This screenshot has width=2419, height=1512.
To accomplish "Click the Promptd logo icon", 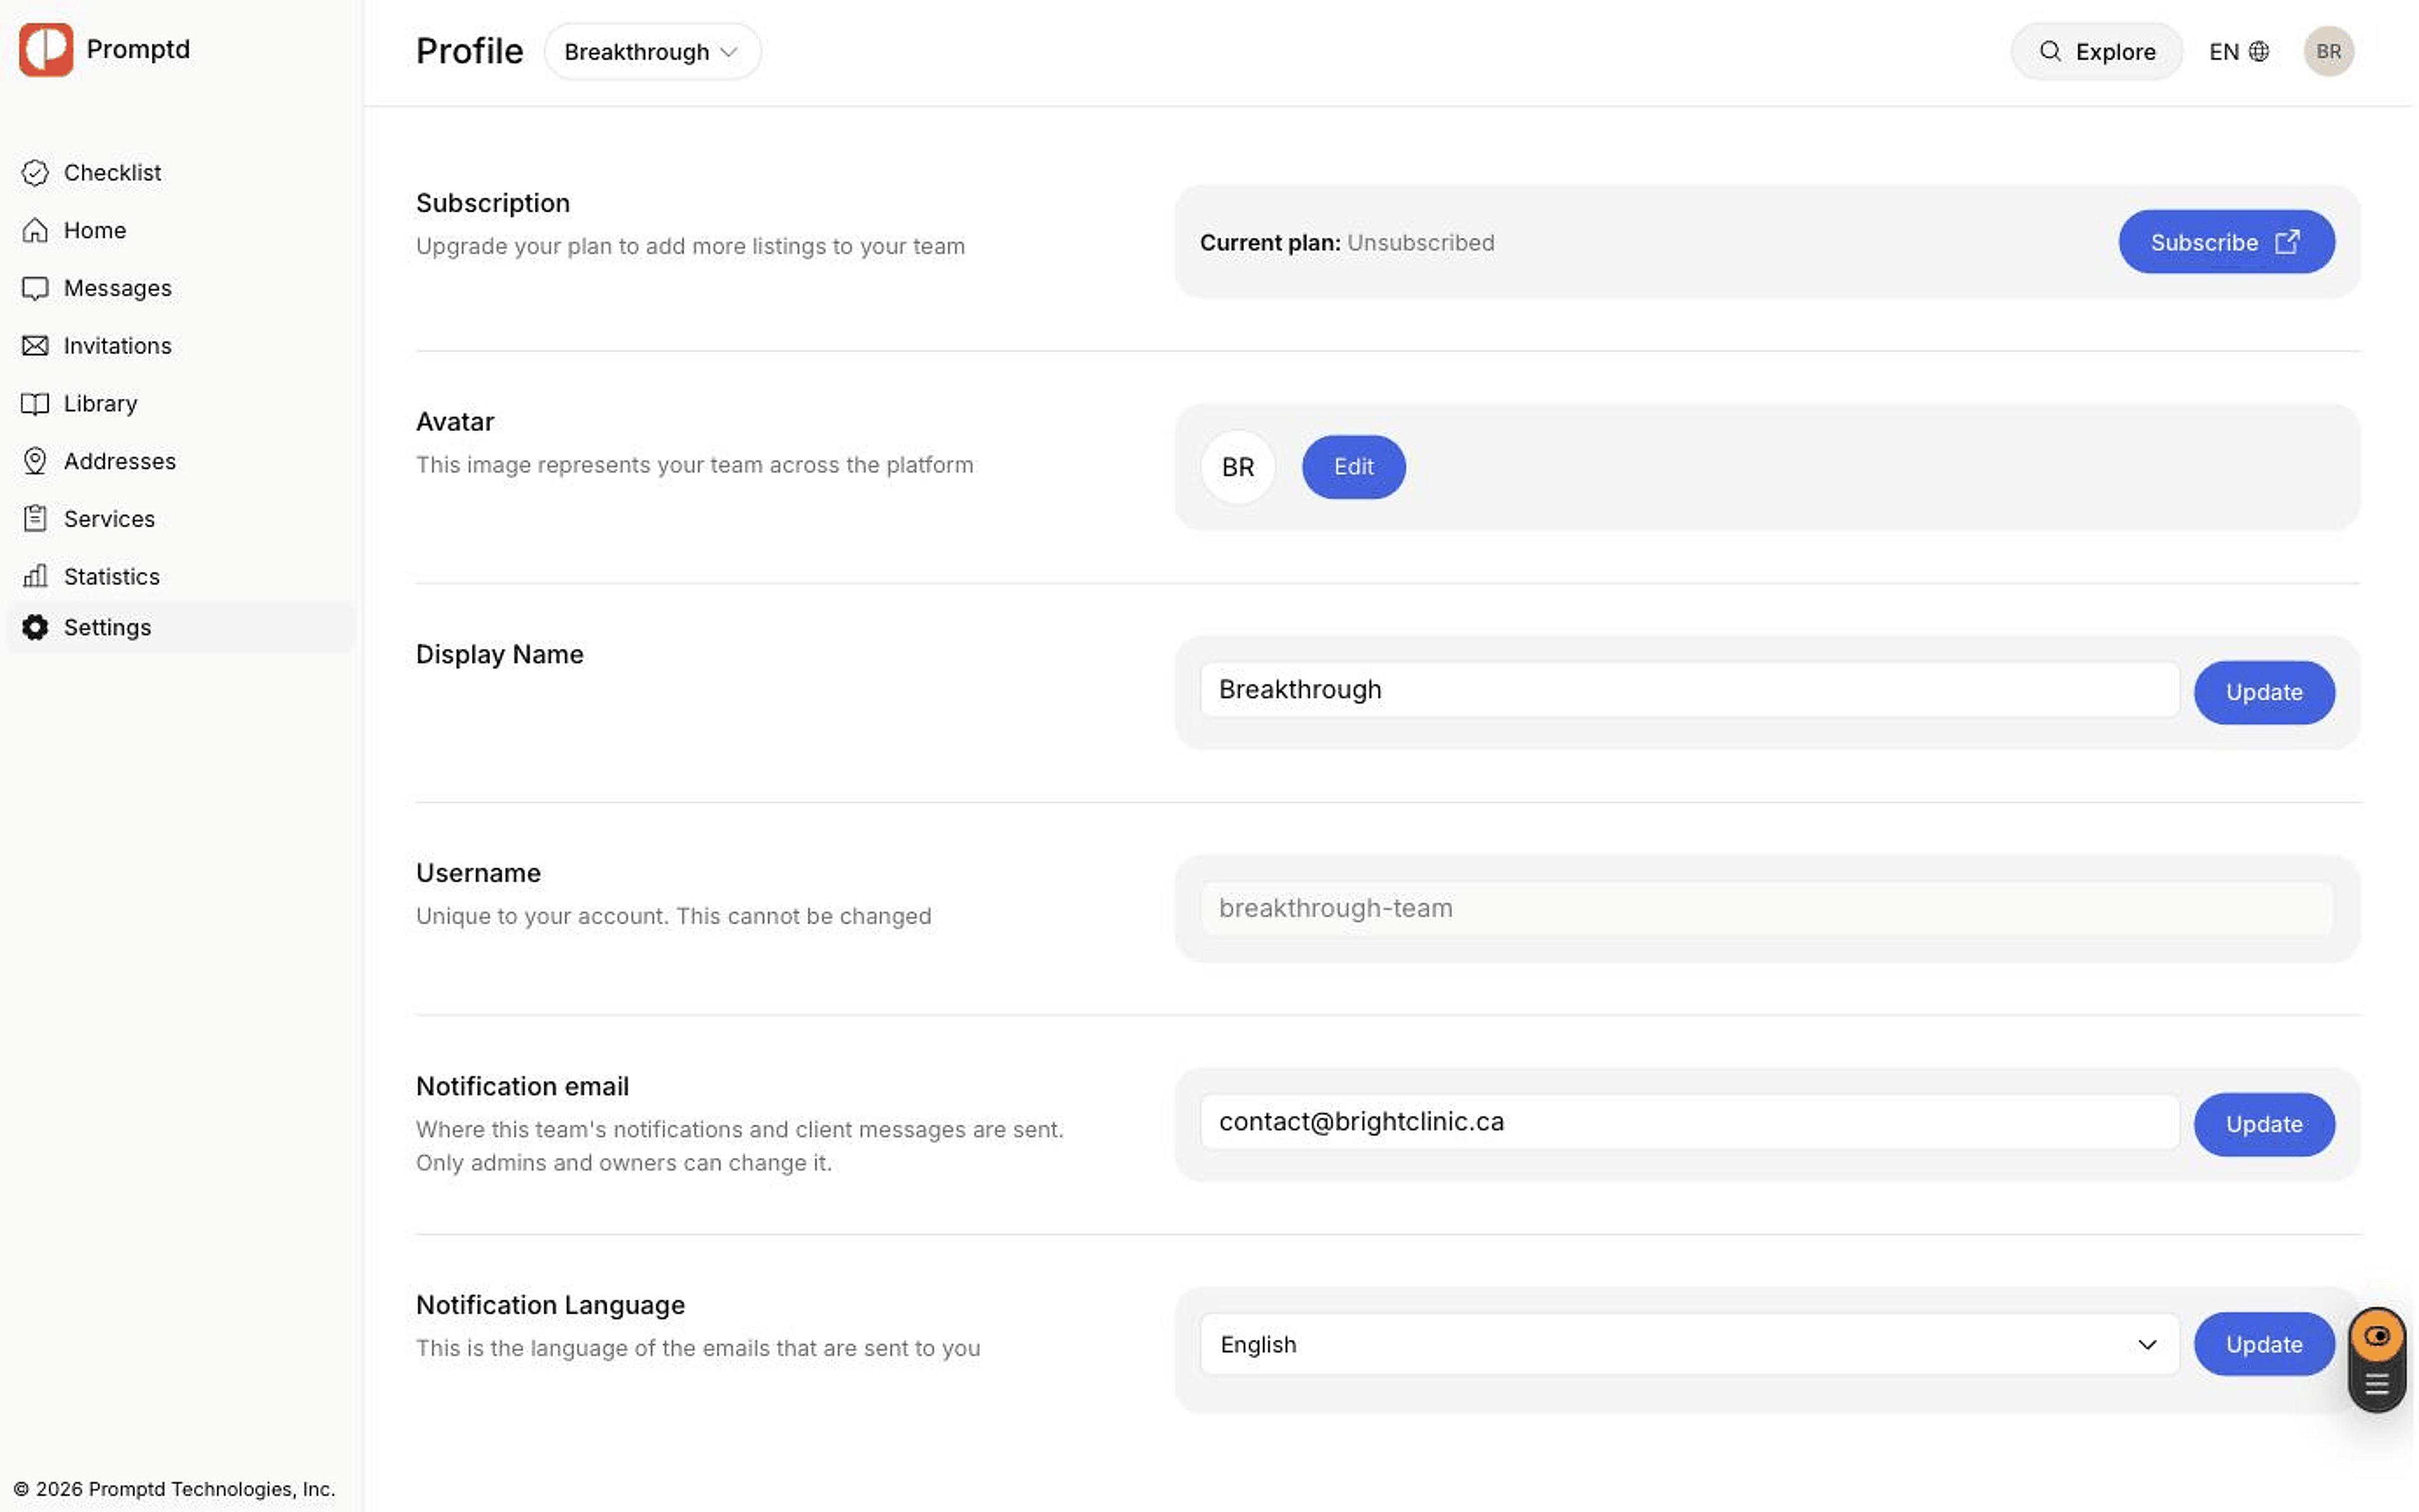I will click(x=46, y=49).
